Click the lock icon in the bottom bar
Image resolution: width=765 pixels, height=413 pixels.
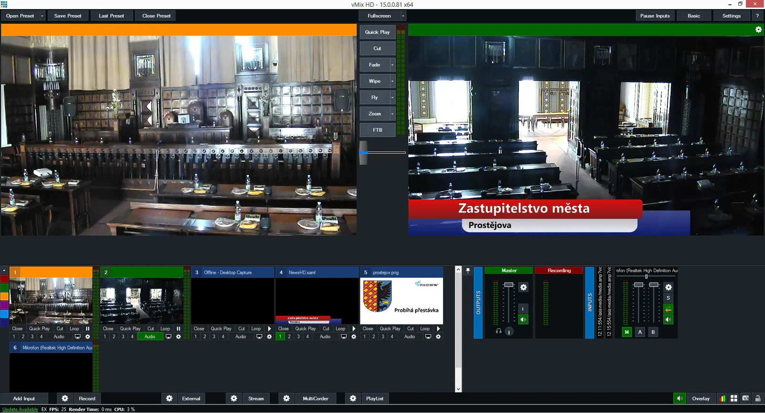pyautogui.click(x=758, y=398)
